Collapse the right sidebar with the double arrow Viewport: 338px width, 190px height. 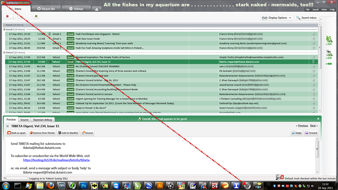322,20
